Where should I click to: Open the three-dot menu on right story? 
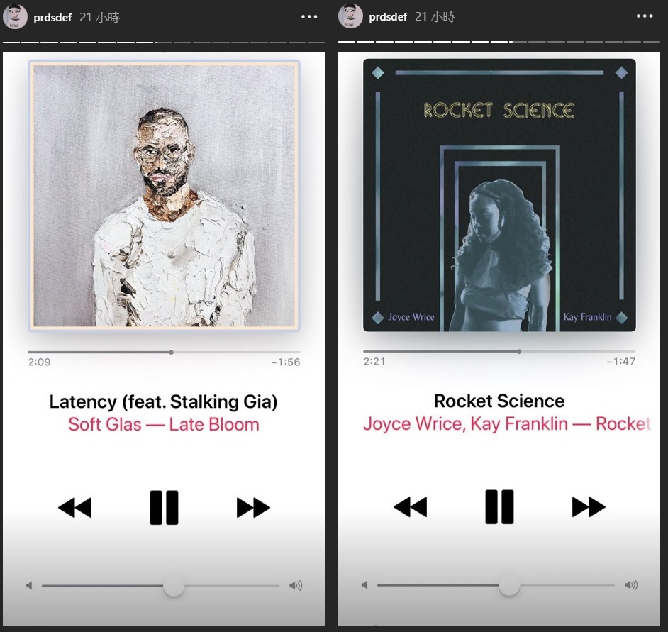[645, 16]
